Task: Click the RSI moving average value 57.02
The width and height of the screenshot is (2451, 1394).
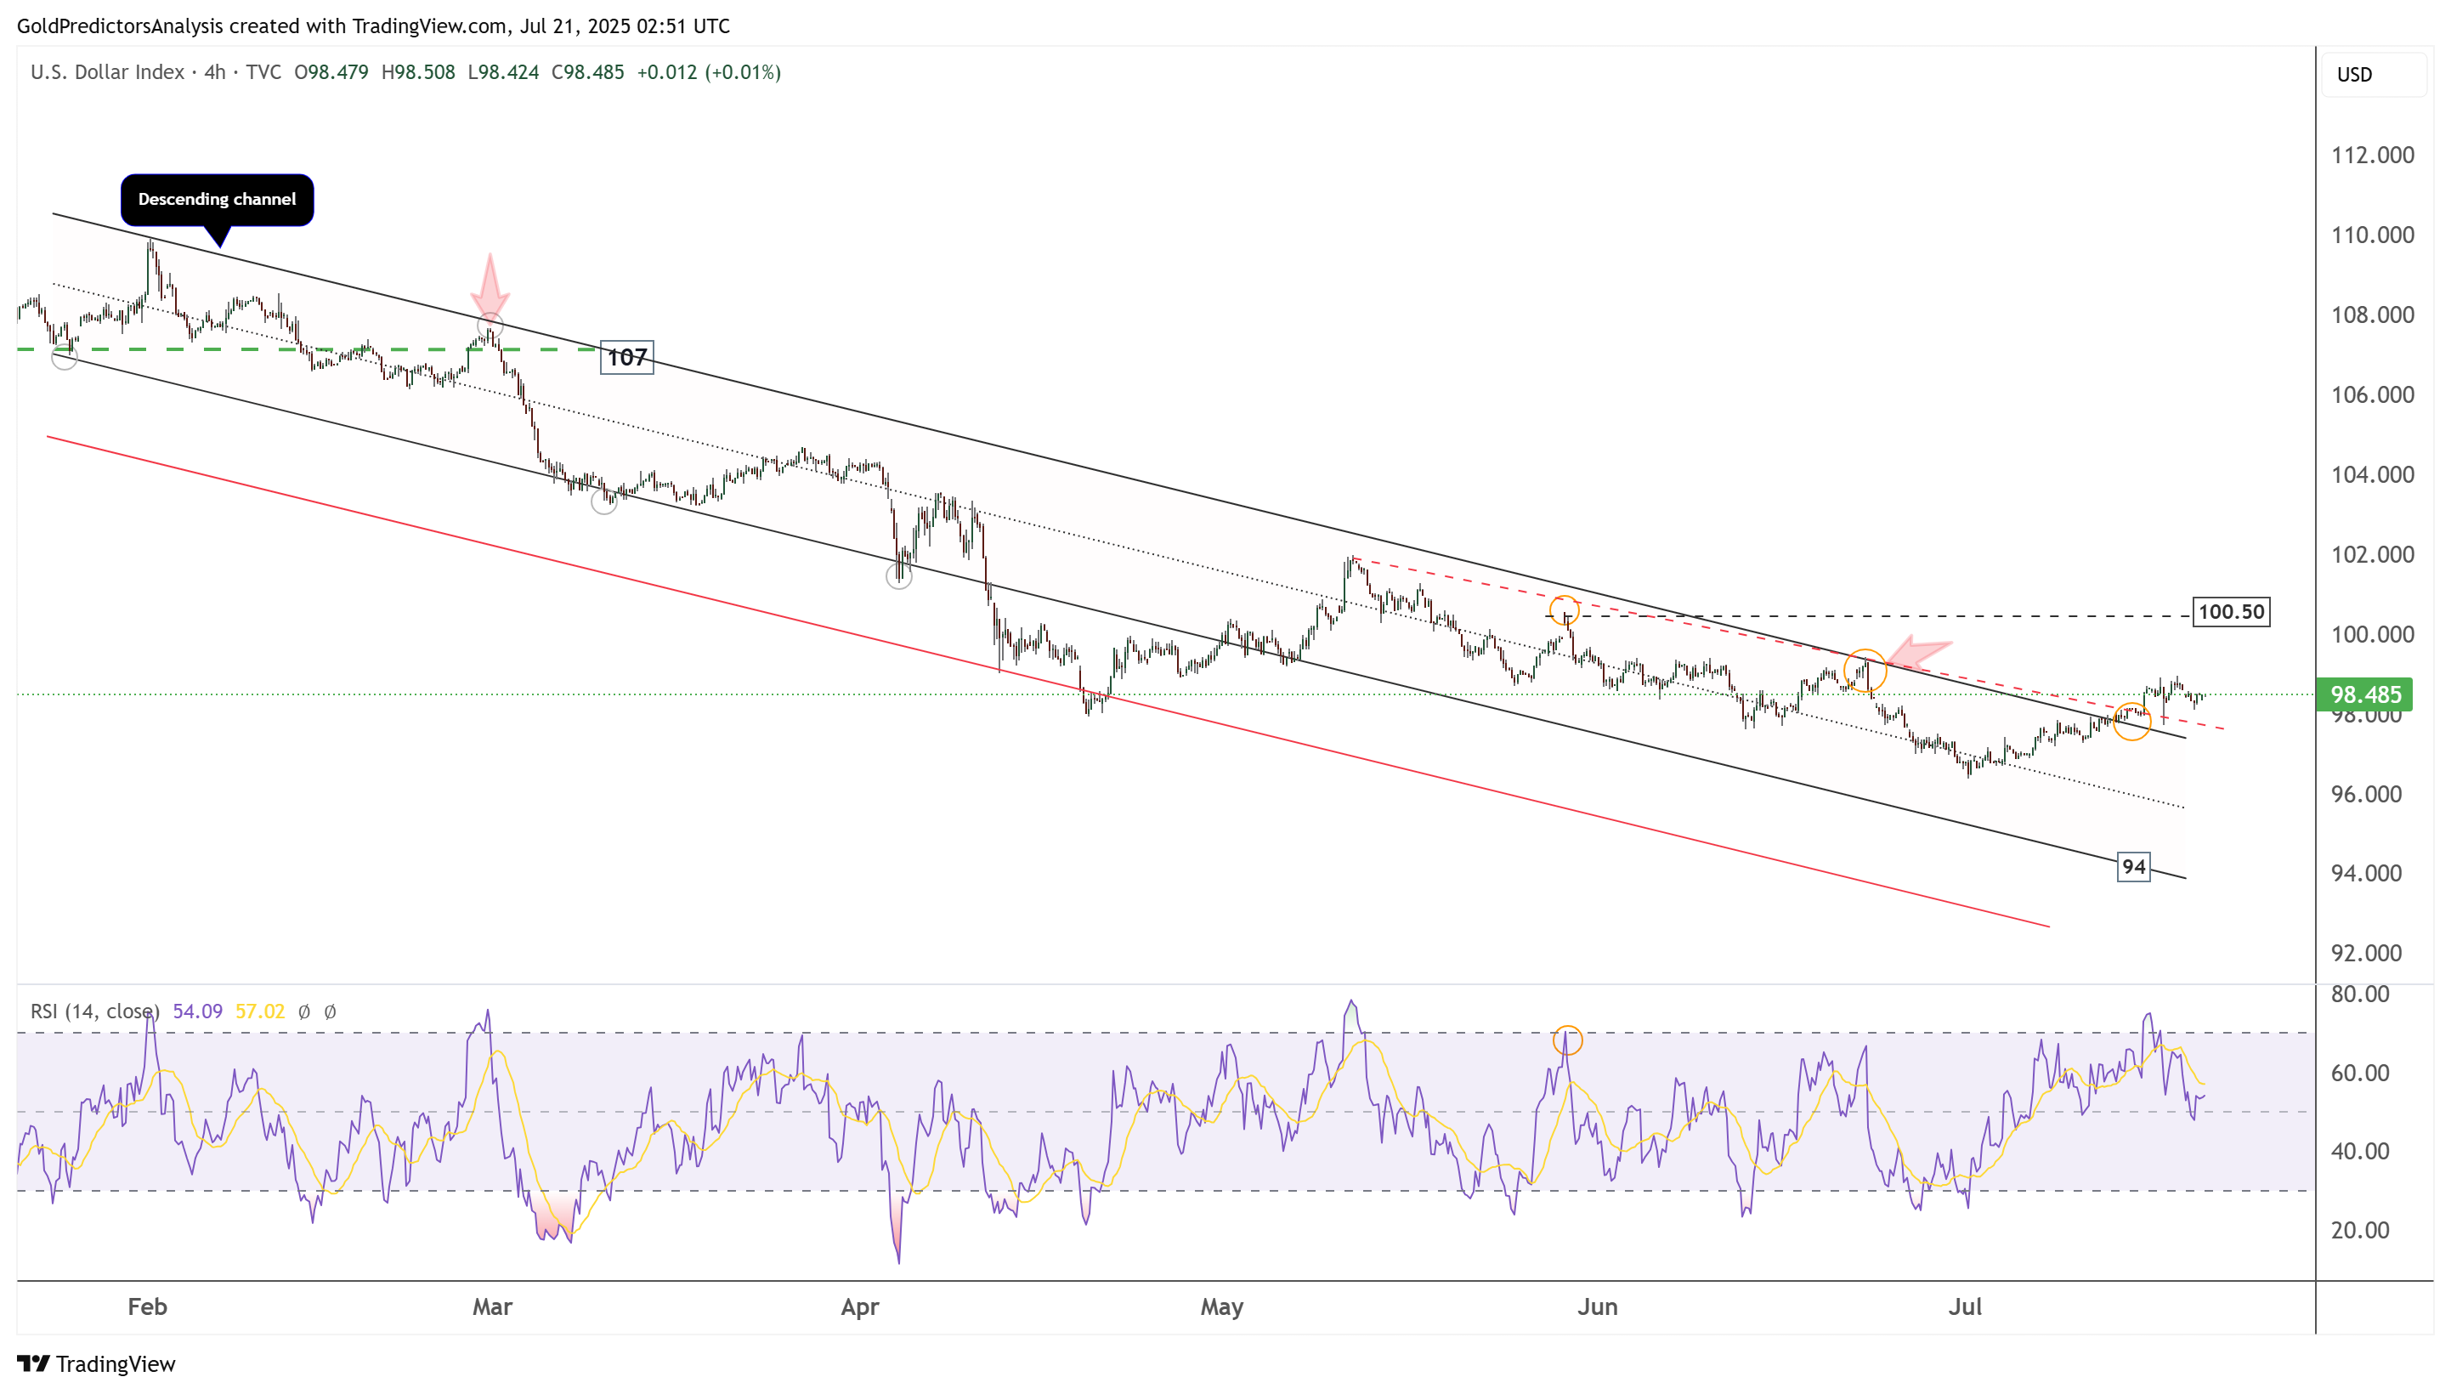Action: pos(260,1011)
